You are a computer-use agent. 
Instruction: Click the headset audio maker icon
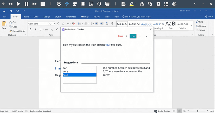pos(99,4)
